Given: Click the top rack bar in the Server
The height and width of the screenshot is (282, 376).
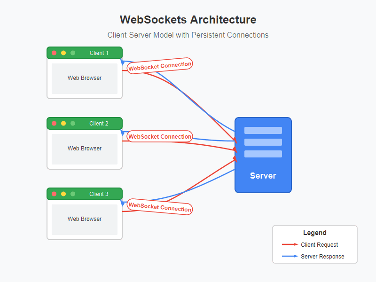Looking at the screenshot, I should 263,131.
